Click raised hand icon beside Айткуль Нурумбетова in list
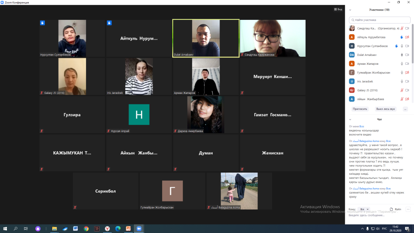414x233 pixels. point(401,37)
